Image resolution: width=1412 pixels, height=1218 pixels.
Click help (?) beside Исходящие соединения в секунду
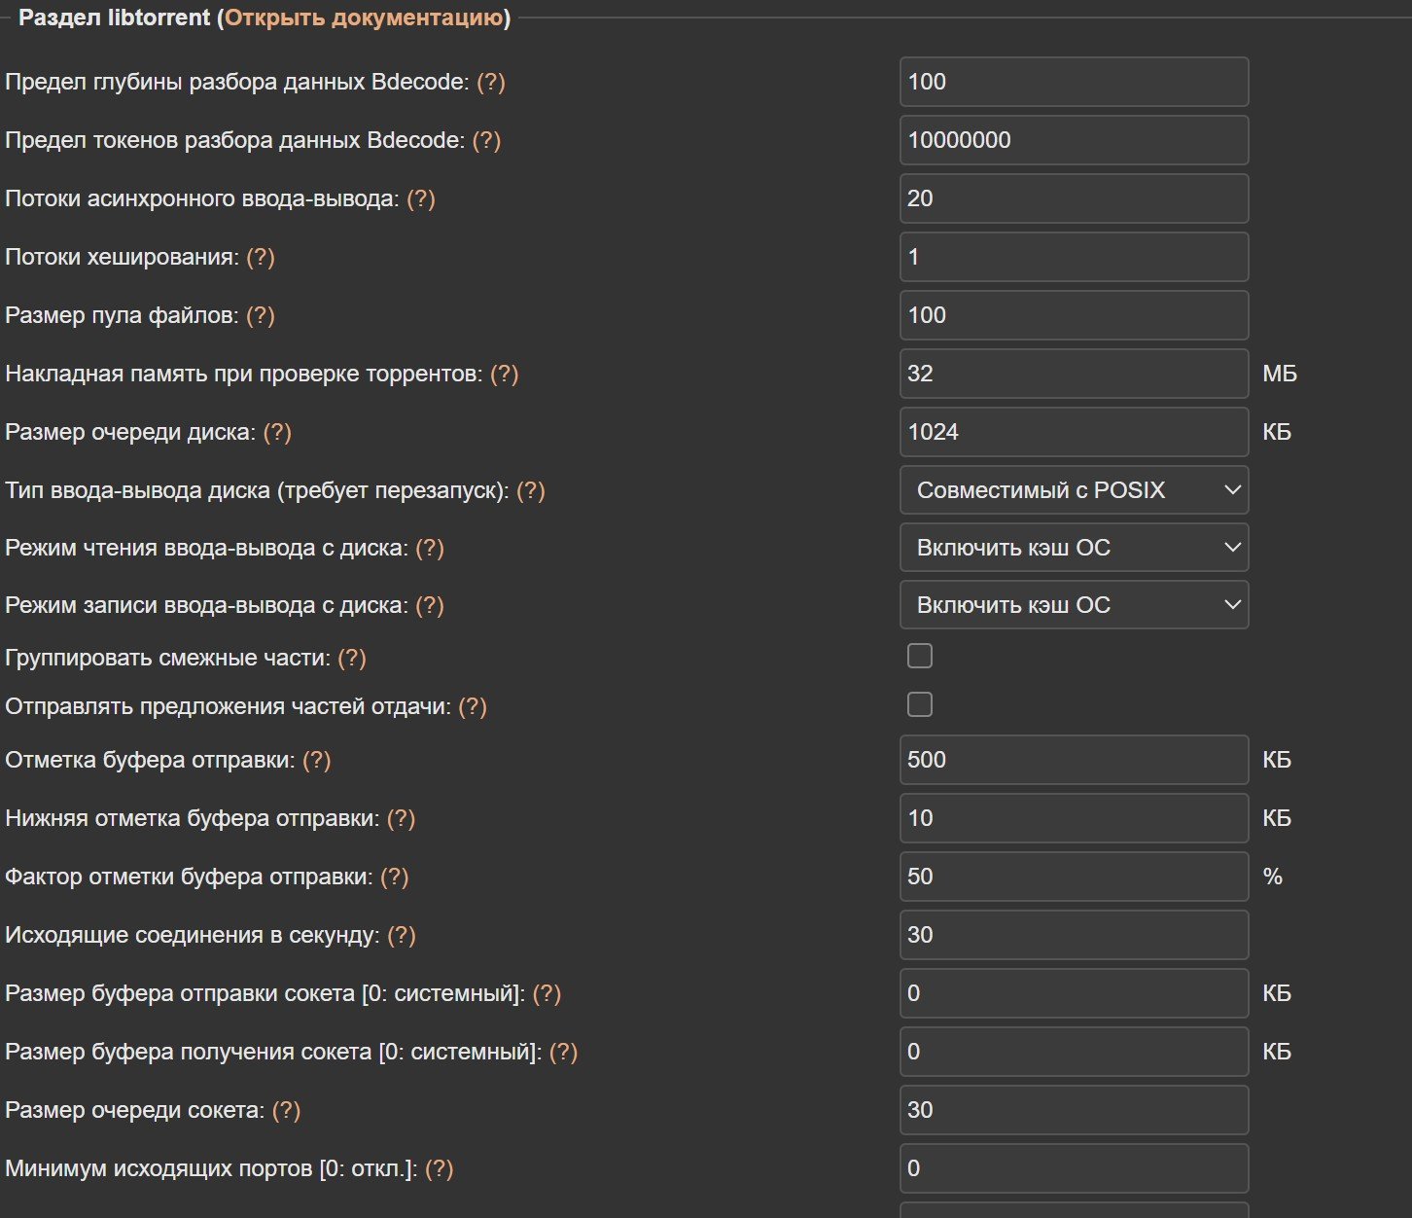[x=402, y=935]
